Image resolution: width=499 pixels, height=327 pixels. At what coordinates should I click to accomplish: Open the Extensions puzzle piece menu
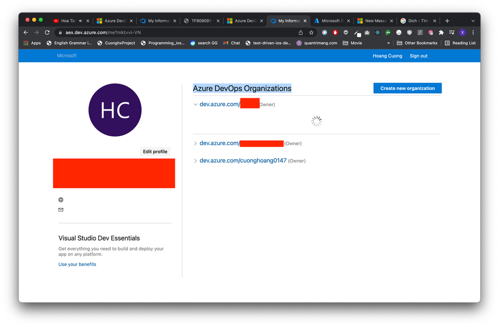click(441, 32)
